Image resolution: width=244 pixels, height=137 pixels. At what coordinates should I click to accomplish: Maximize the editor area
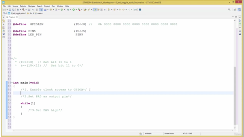tap(236, 17)
